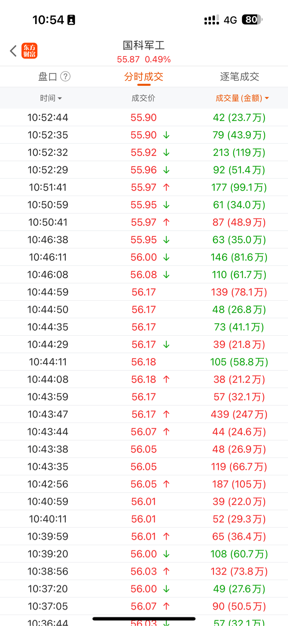This screenshot has width=288, height=626.
Task: Tap the 东方财富 logo icon
Action: click(x=30, y=51)
